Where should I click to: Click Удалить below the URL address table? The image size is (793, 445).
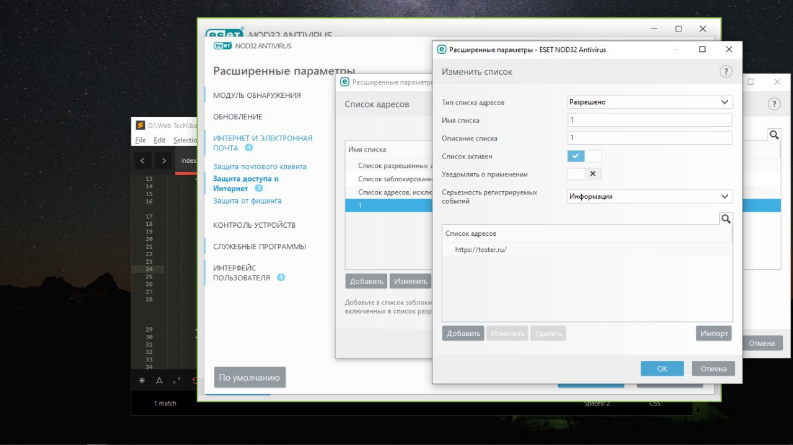(x=548, y=334)
